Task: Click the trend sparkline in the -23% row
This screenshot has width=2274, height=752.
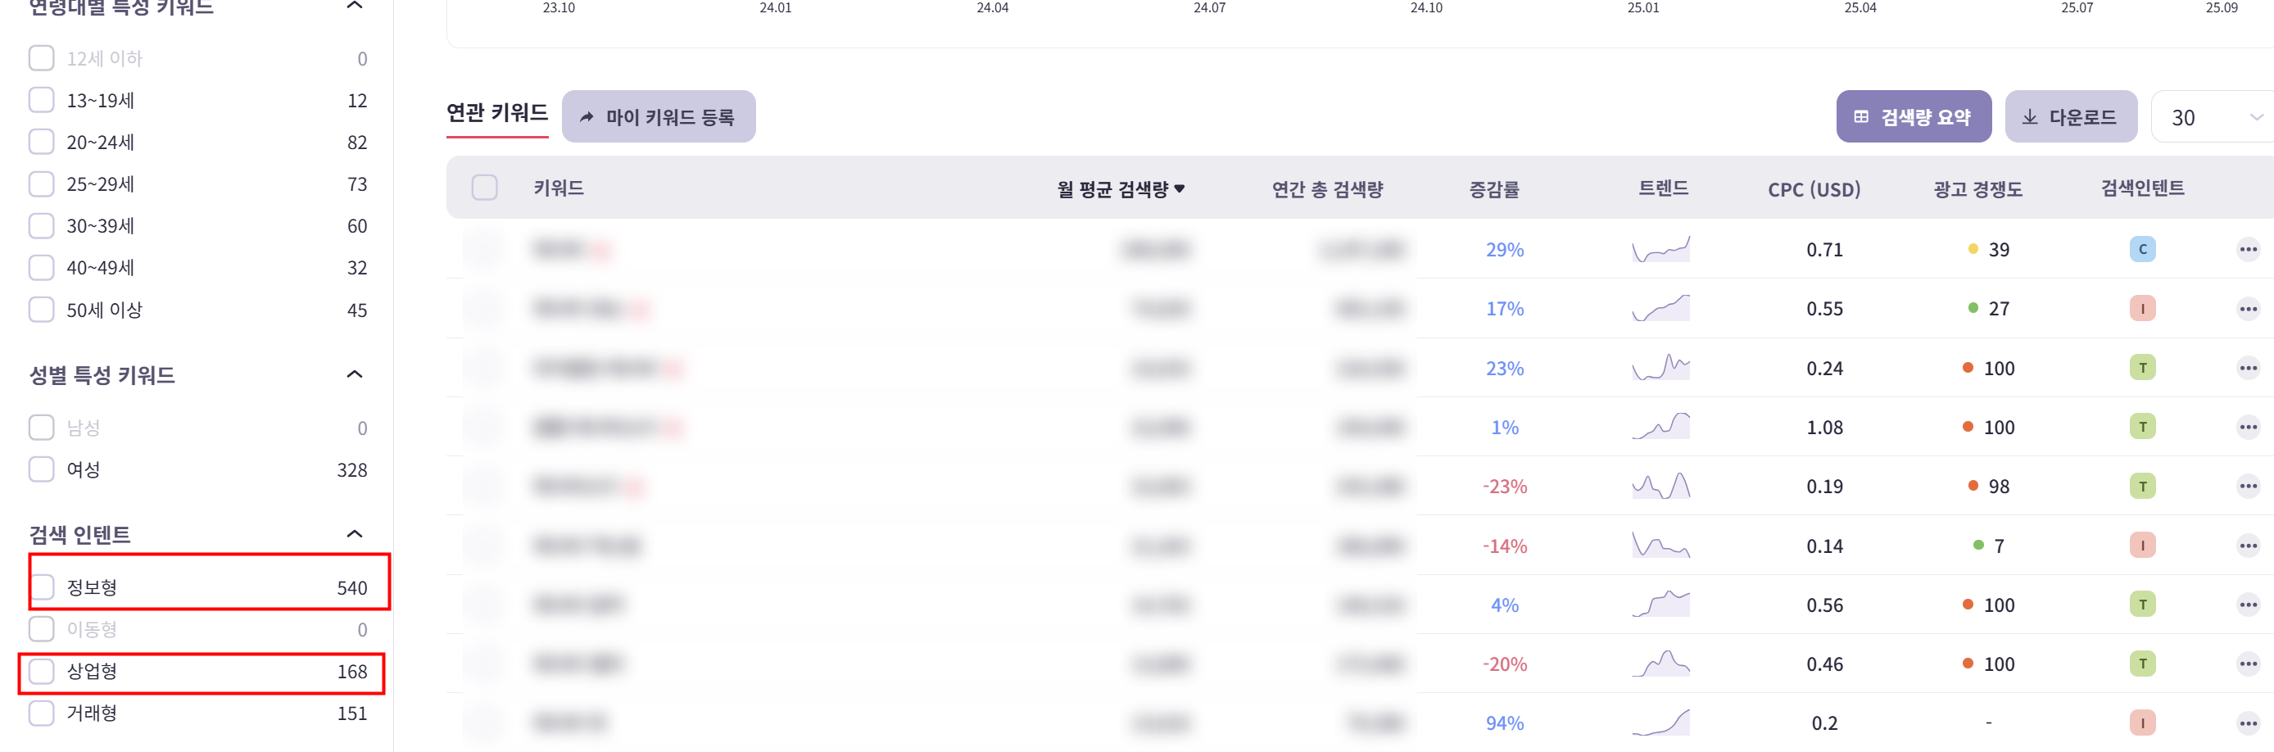Action: pyautogui.click(x=1660, y=487)
